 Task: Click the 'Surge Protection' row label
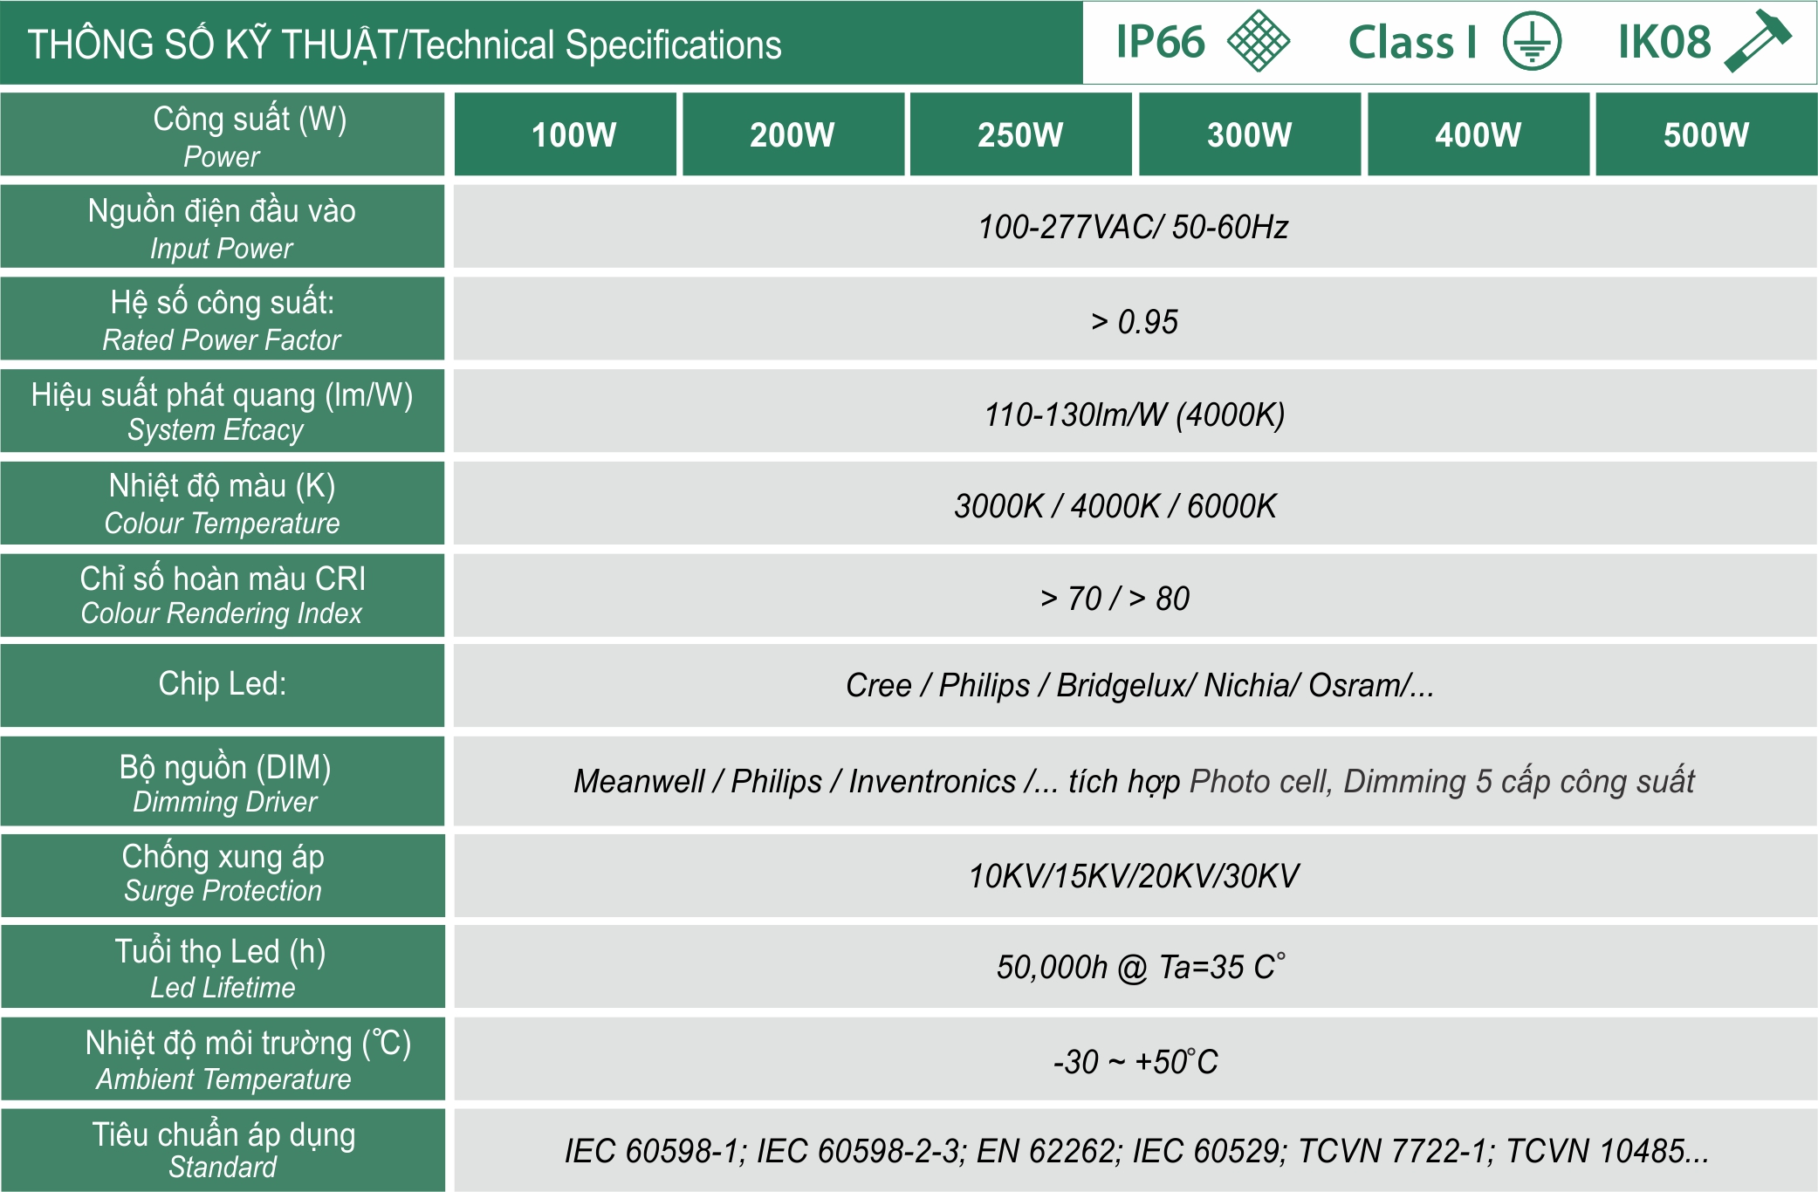coord(223,875)
